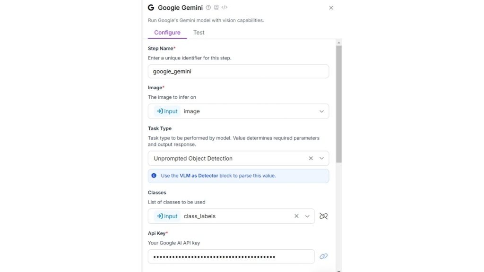The height and width of the screenshot is (272, 484).
Task: Click the link icon beside the Api Key field
Action: pyautogui.click(x=323, y=256)
